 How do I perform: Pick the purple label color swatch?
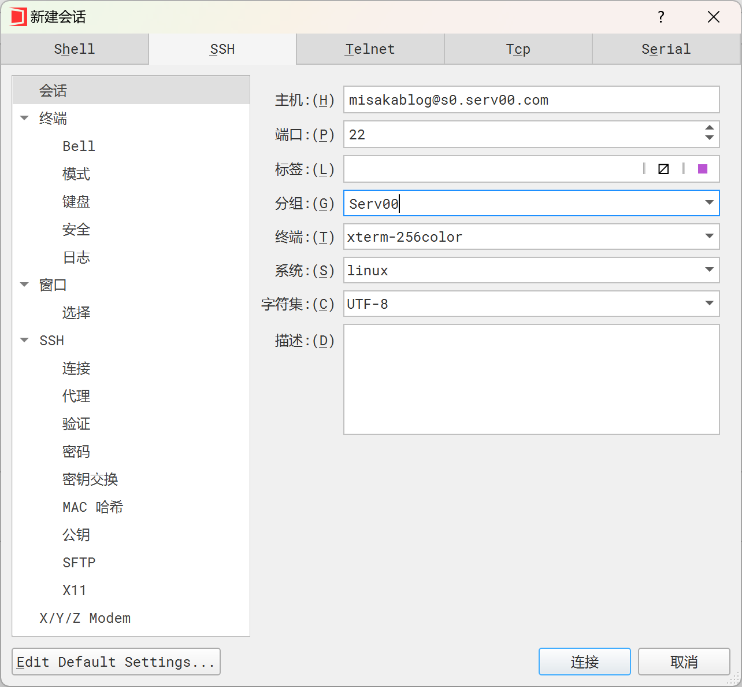(703, 169)
